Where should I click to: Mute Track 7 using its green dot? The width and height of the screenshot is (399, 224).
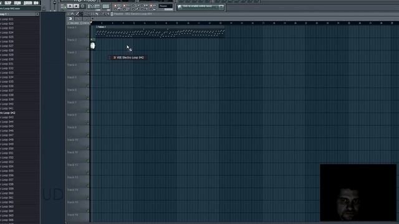(88, 111)
